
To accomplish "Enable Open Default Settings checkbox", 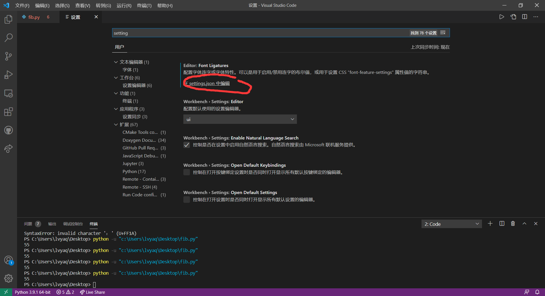I will pos(186,200).
